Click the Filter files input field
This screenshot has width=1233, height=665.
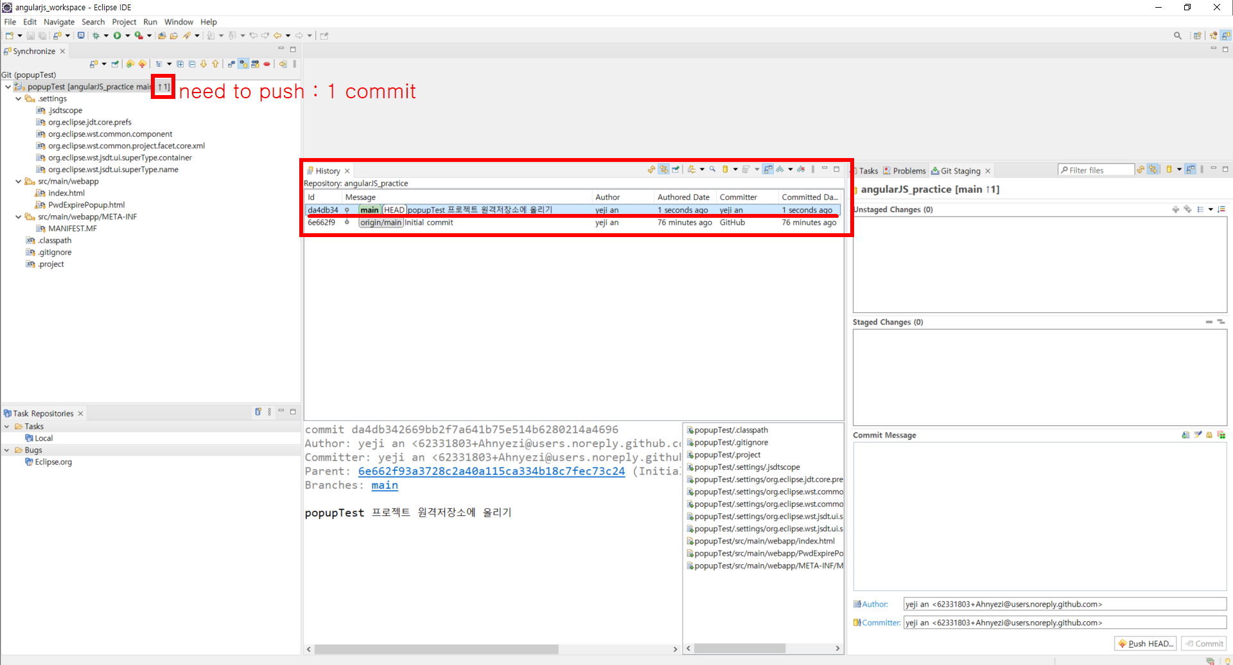(1096, 170)
